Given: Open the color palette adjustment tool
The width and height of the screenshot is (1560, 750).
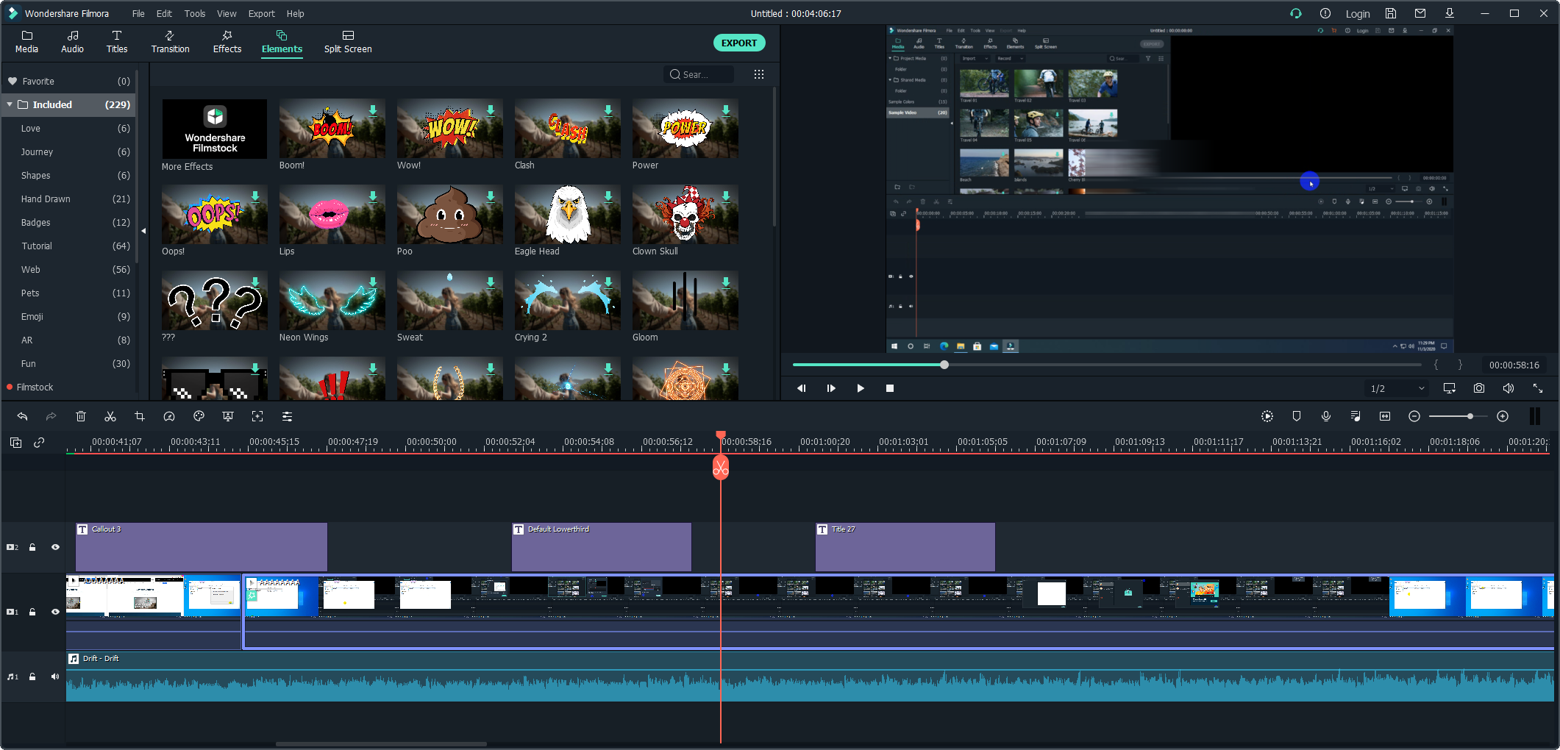Looking at the screenshot, I should click(x=199, y=417).
